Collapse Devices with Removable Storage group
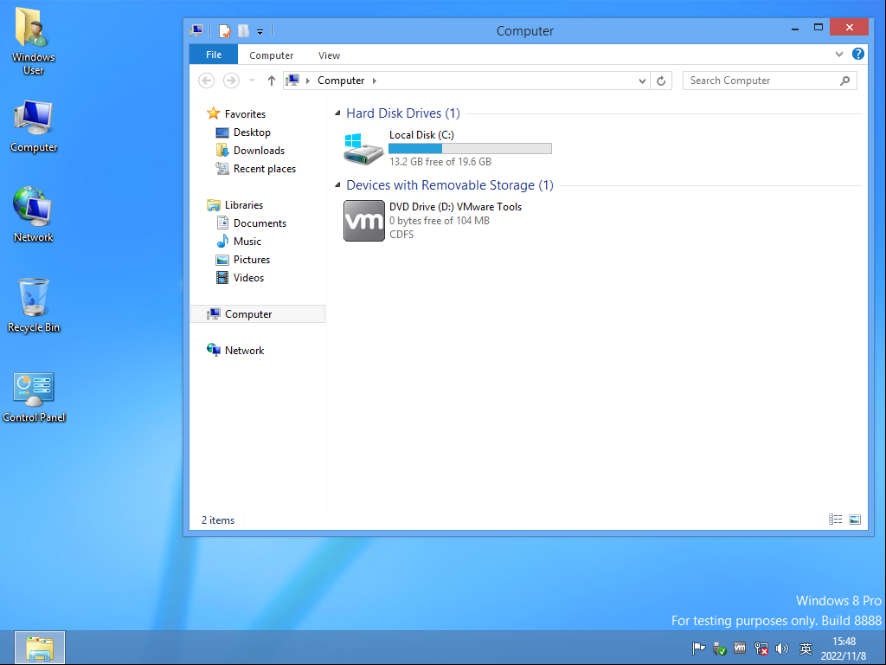The height and width of the screenshot is (665, 886). click(338, 185)
